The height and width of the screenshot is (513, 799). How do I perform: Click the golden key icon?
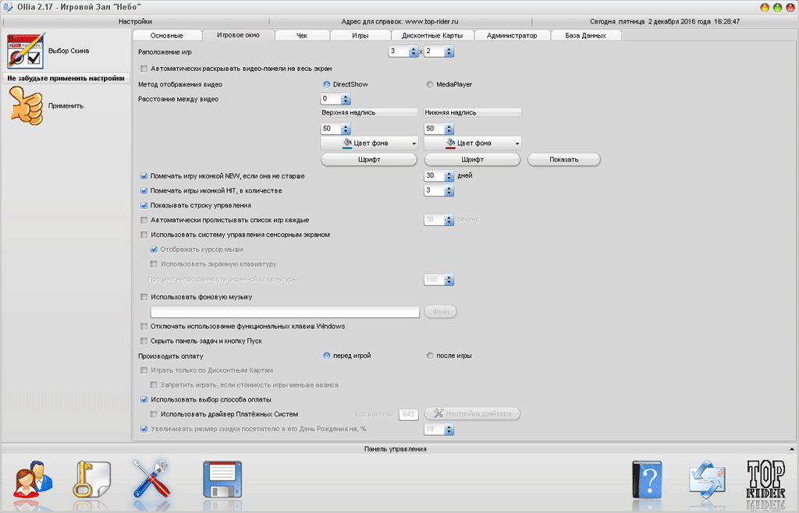(x=92, y=479)
